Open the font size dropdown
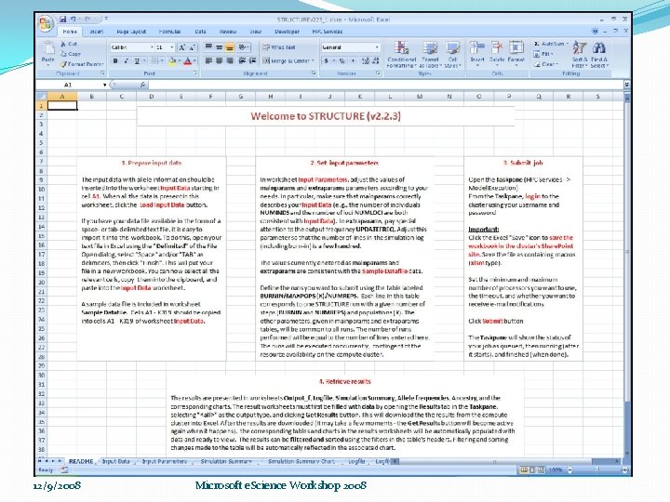This screenshot has height=502, width=670. pyautogui.click(x=172, y=47)
